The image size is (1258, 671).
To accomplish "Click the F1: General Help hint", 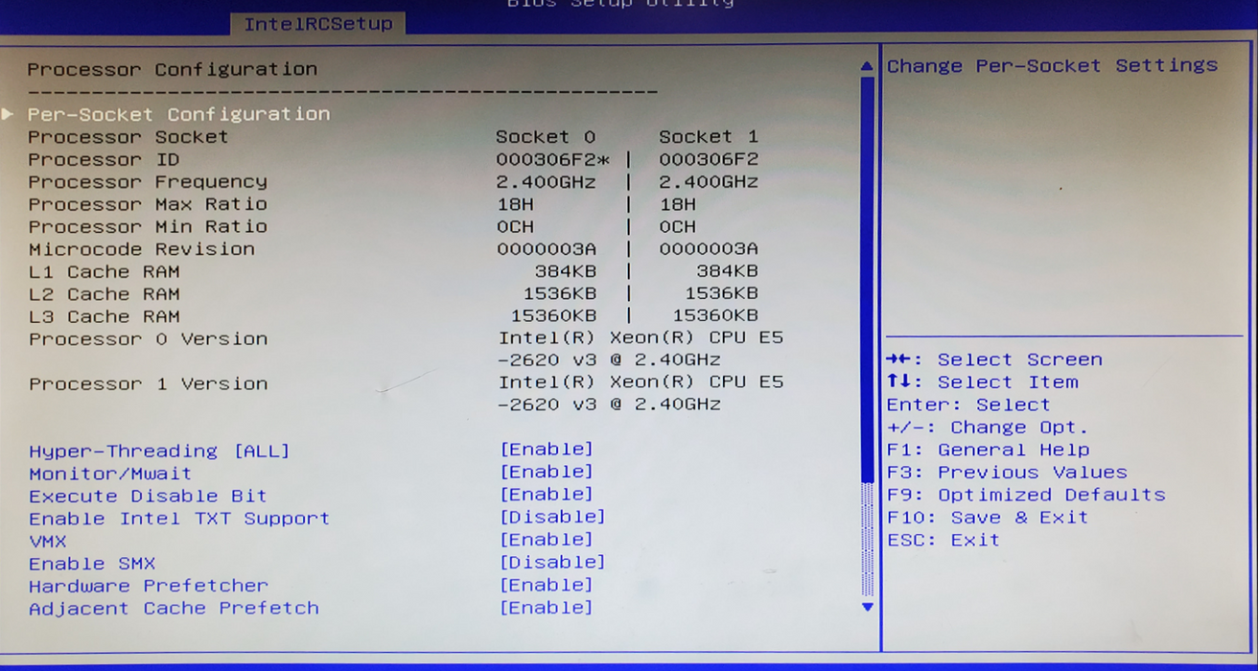I will click(x=989, y=450).
